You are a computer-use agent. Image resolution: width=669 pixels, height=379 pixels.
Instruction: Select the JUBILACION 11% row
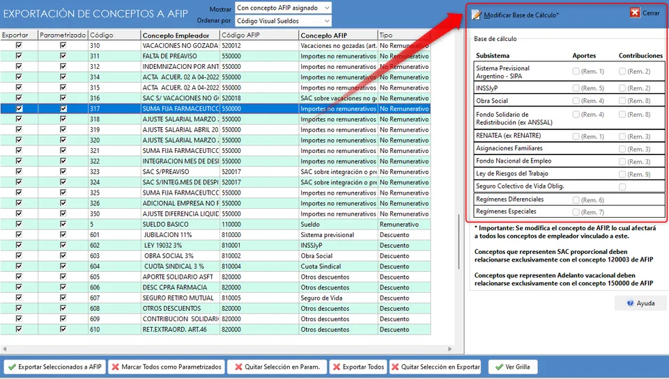[215, 234]
